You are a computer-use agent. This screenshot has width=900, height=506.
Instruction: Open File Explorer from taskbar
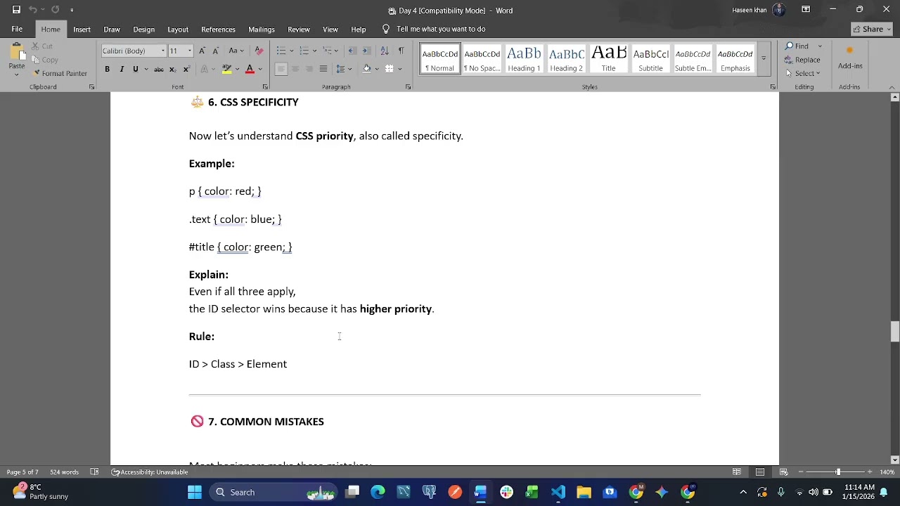coord(584,492)
